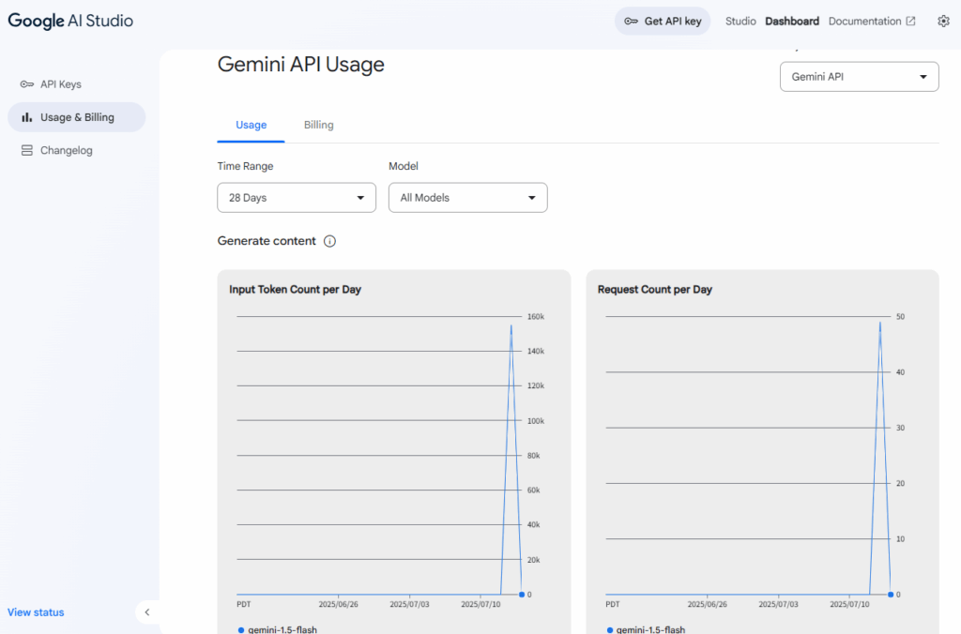Click the Request Count chart spike peak
This screenshot has width=961, height=634.
(x=880, y=323)
